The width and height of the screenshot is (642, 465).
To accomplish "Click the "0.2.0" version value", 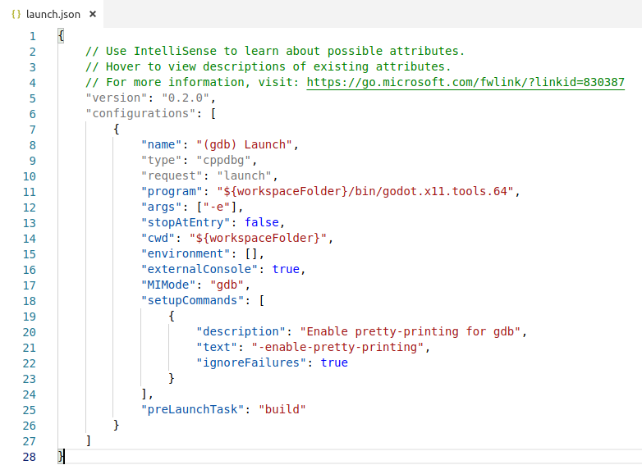I will pyautogui.click(x=186, y=98).
